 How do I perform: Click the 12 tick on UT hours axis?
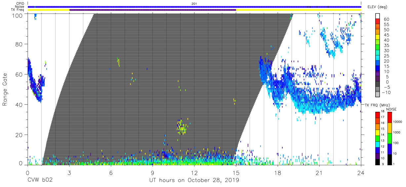194,173
